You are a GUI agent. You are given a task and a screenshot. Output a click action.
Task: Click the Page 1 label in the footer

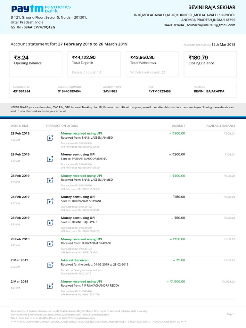coord(231,314)
